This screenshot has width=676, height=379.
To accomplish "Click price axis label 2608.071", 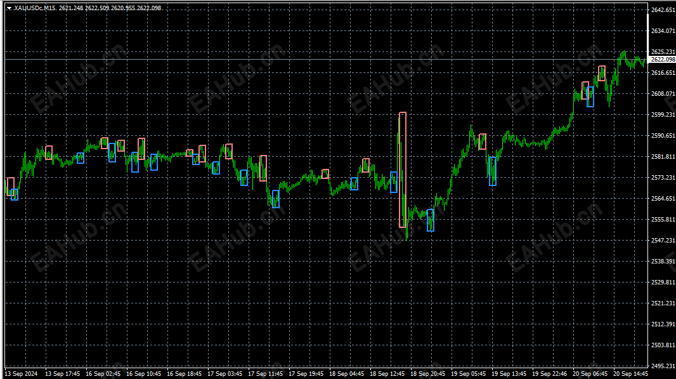I will [x=663, y=94].
